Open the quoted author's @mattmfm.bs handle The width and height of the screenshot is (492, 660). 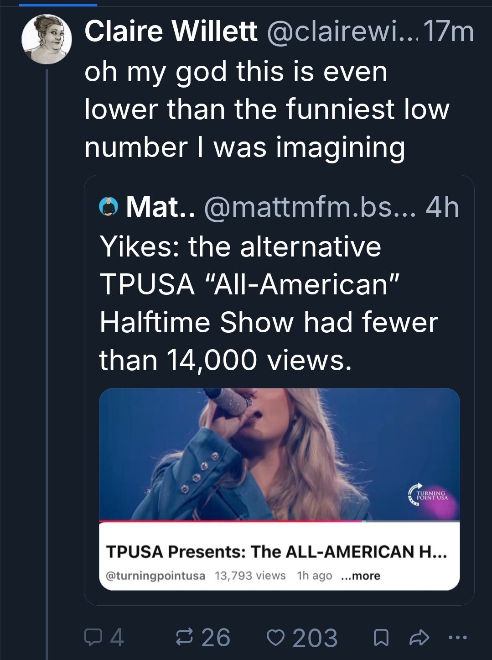coord(310,207)
